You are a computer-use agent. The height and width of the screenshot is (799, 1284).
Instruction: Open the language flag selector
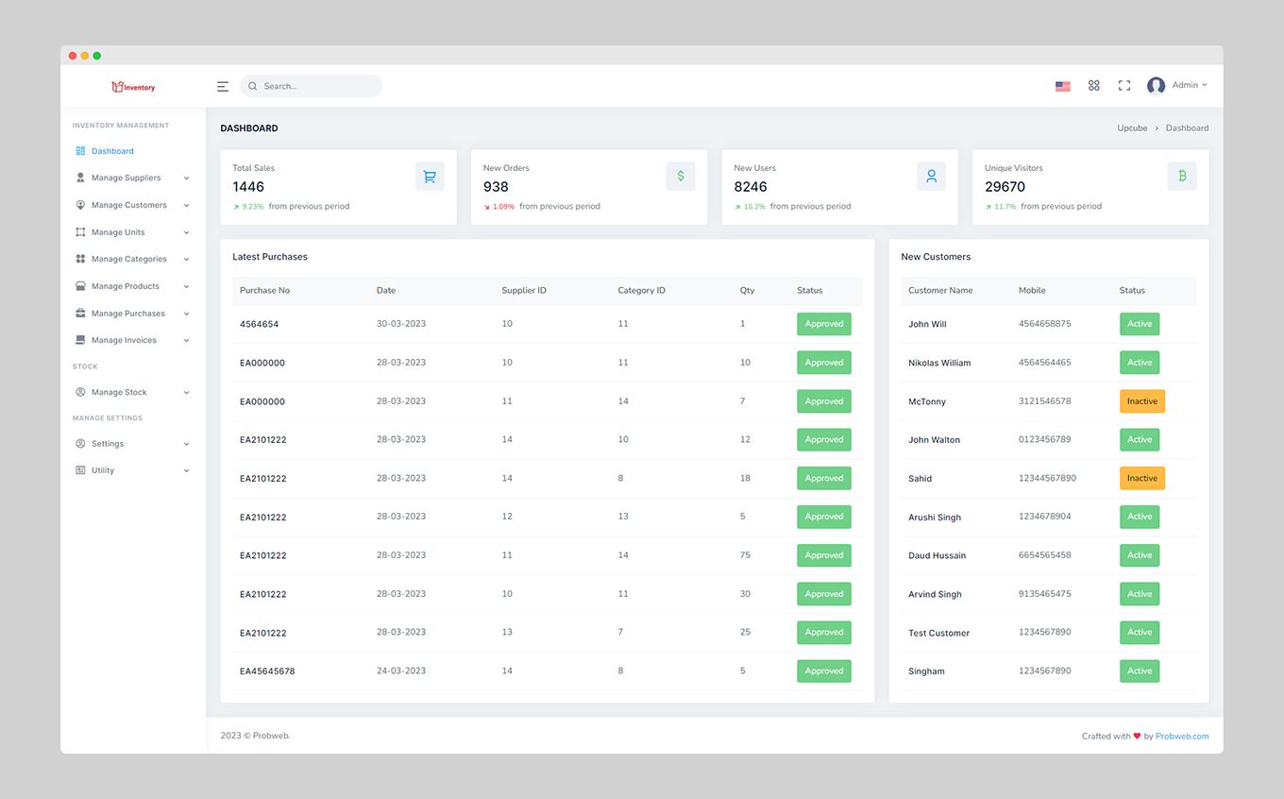pos(1062,86)
